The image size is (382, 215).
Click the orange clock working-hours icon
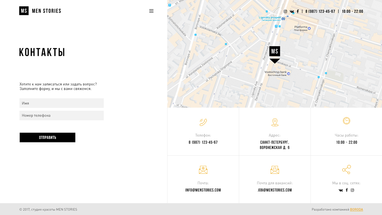pos(347,121)
